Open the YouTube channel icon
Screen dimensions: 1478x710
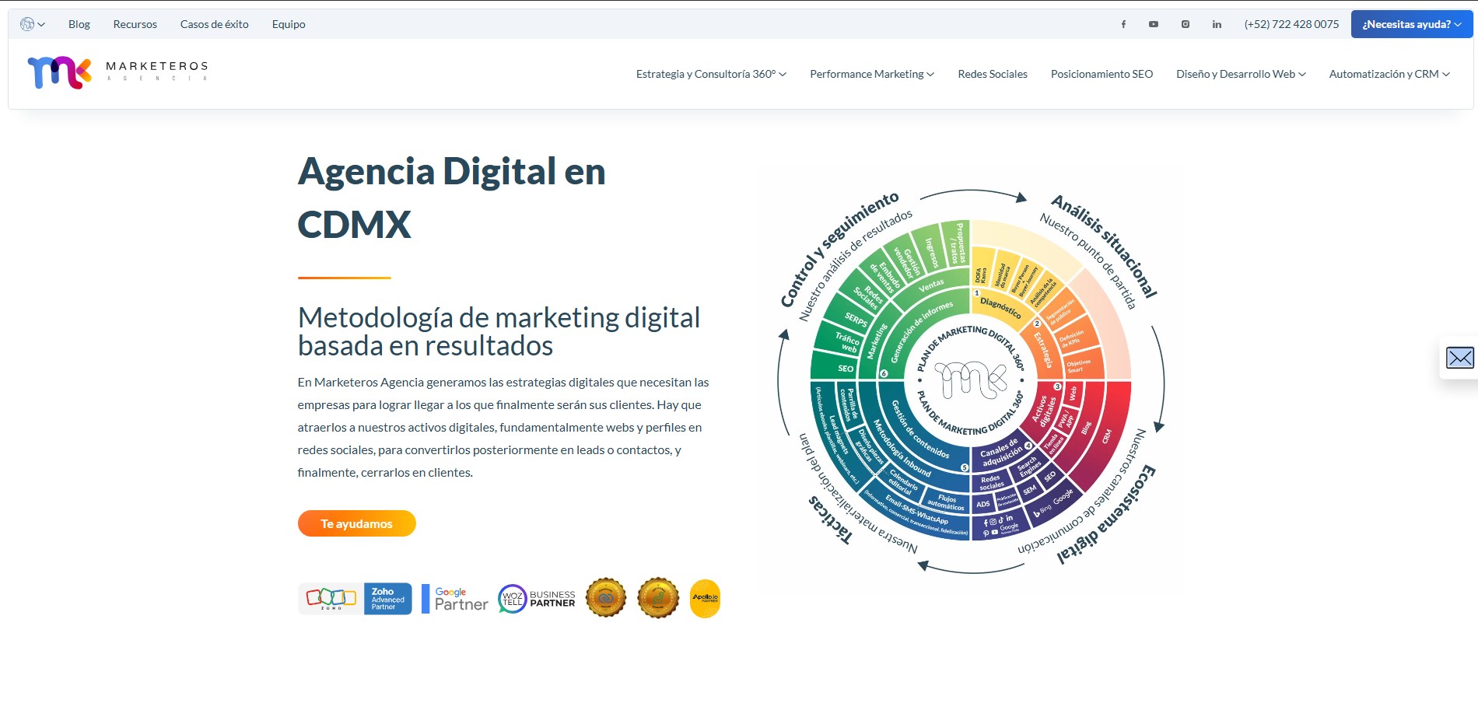[1154, 24]
